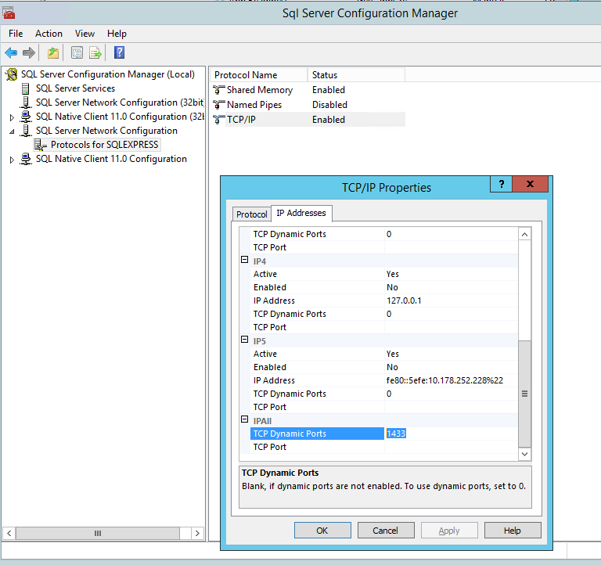The width and height of the screenshot is (601, 565).
Task: Click the Up one level folder icon
Action: (x=53, y=52)
